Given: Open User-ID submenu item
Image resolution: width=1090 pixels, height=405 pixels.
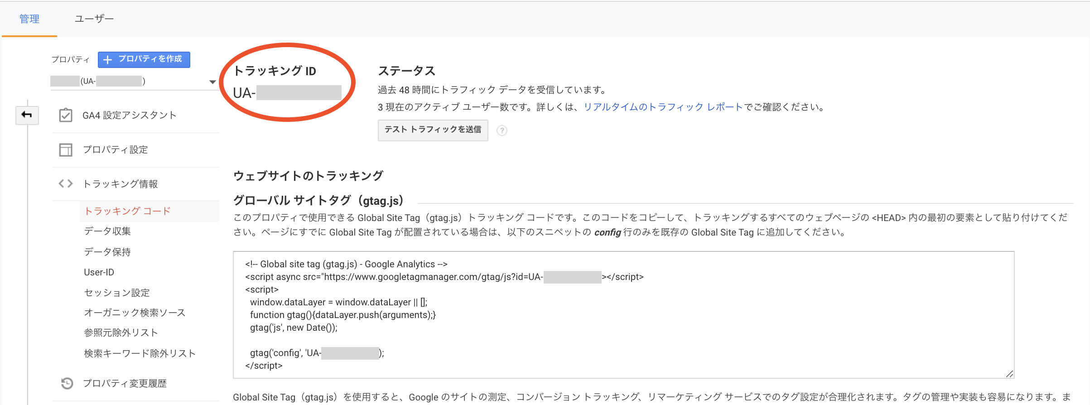Looking at the screenshot, I should 99,272.
